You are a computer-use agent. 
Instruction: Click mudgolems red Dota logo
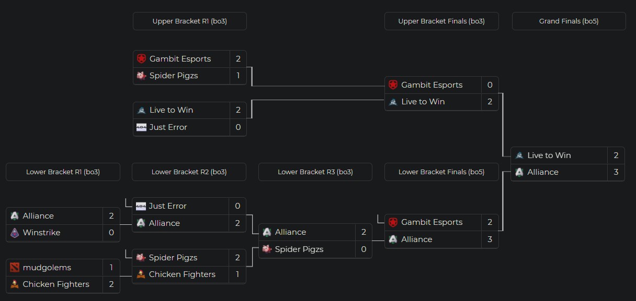pos(15,268)
